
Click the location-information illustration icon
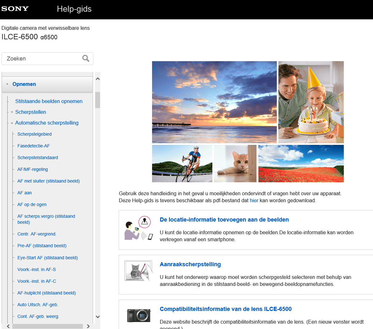pos(138,228)
